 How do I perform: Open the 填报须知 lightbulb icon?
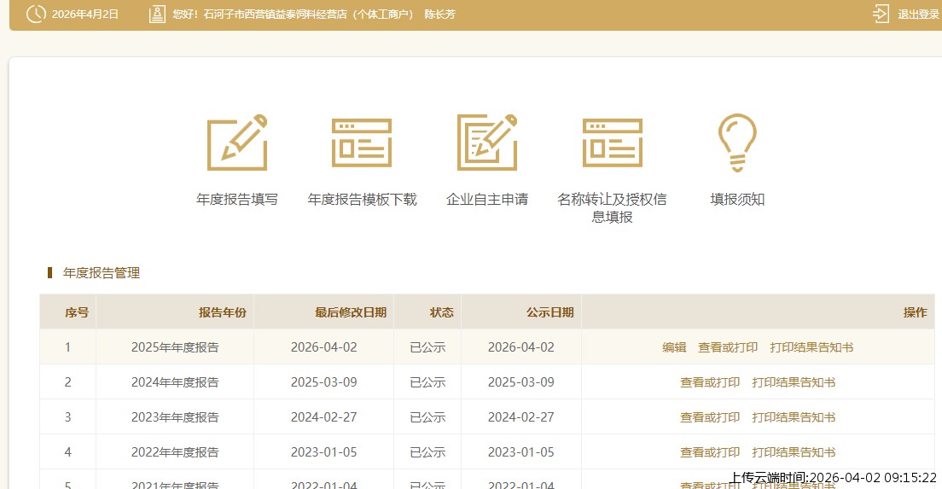(737, 143)
